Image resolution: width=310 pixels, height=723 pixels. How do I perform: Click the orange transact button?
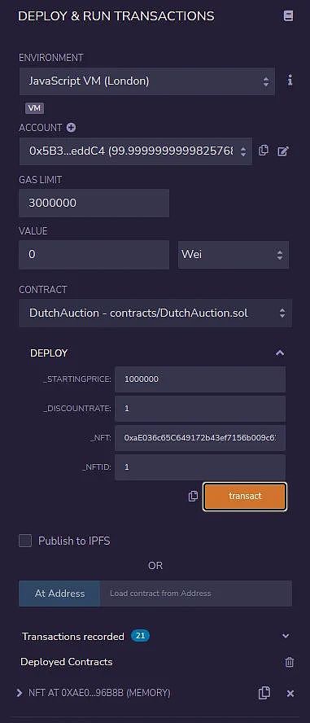tap(245, 496)
